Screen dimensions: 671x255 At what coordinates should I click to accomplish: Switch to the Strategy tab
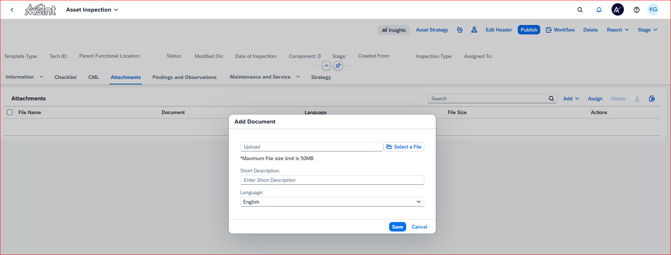point(321,77)
